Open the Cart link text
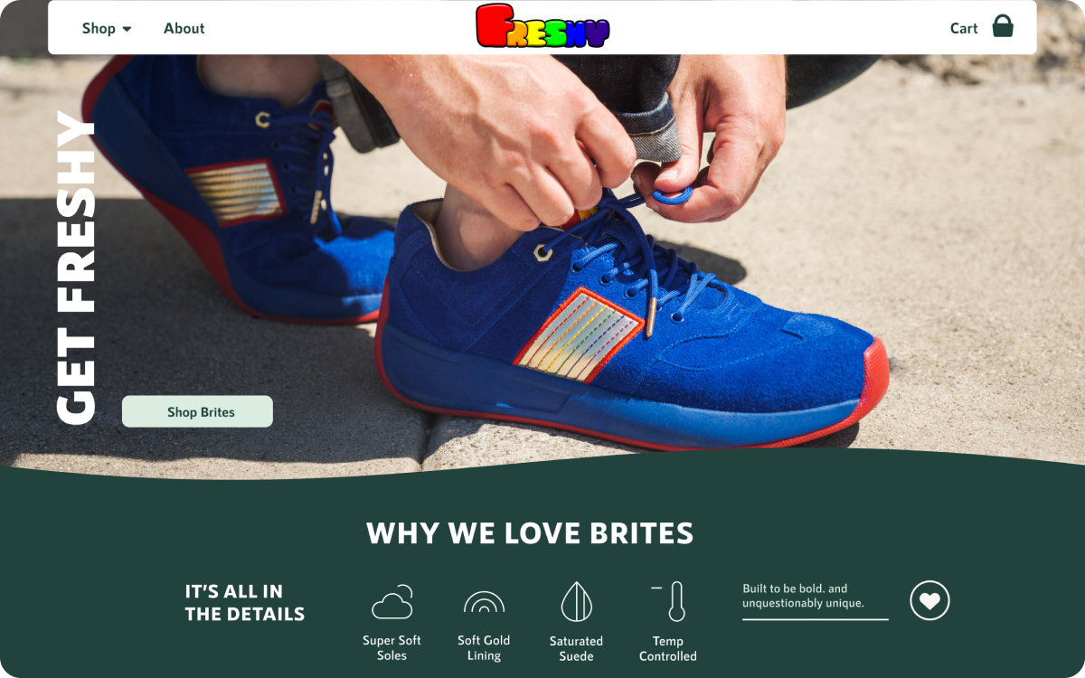This screenshot has height=678, width=1085. click(x=964, y=28)
